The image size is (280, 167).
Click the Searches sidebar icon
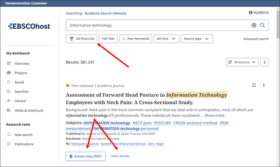(x=9, y=91)
